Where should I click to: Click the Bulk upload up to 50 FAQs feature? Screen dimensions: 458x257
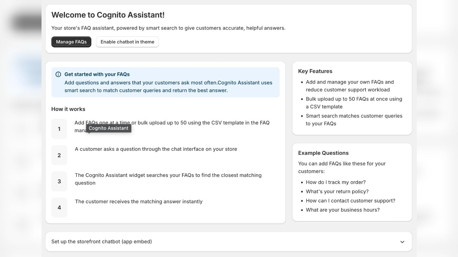[x=354, y=103]
